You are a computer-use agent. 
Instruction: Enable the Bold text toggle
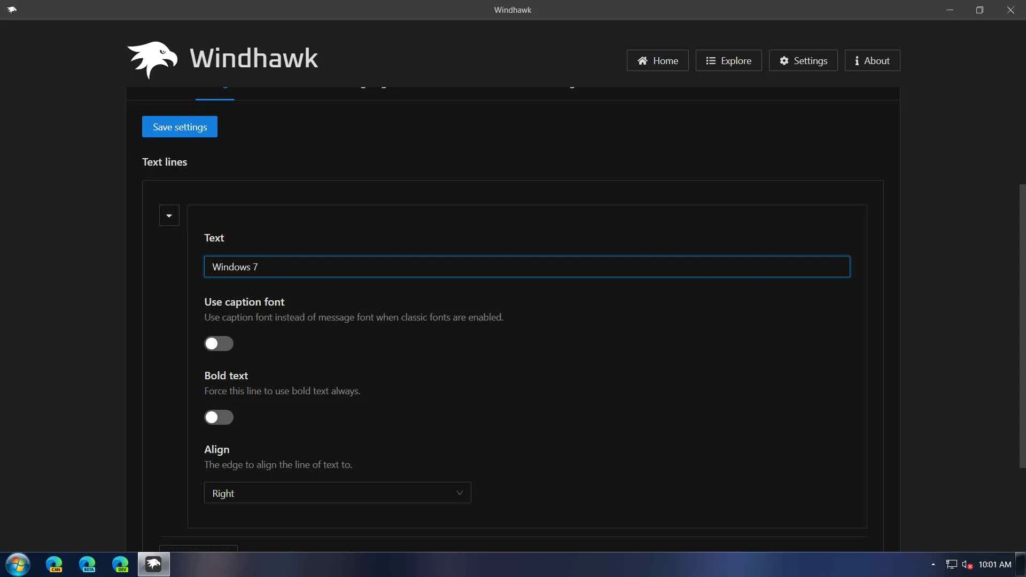coord(219,417)
